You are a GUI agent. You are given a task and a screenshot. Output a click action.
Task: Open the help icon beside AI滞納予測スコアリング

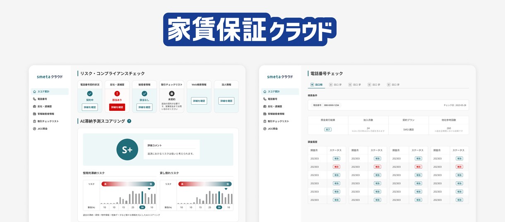coord(129,121)
